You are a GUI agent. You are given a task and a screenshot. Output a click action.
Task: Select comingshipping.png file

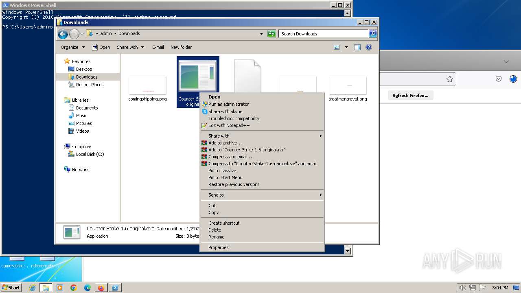click(x=147, y=88)
